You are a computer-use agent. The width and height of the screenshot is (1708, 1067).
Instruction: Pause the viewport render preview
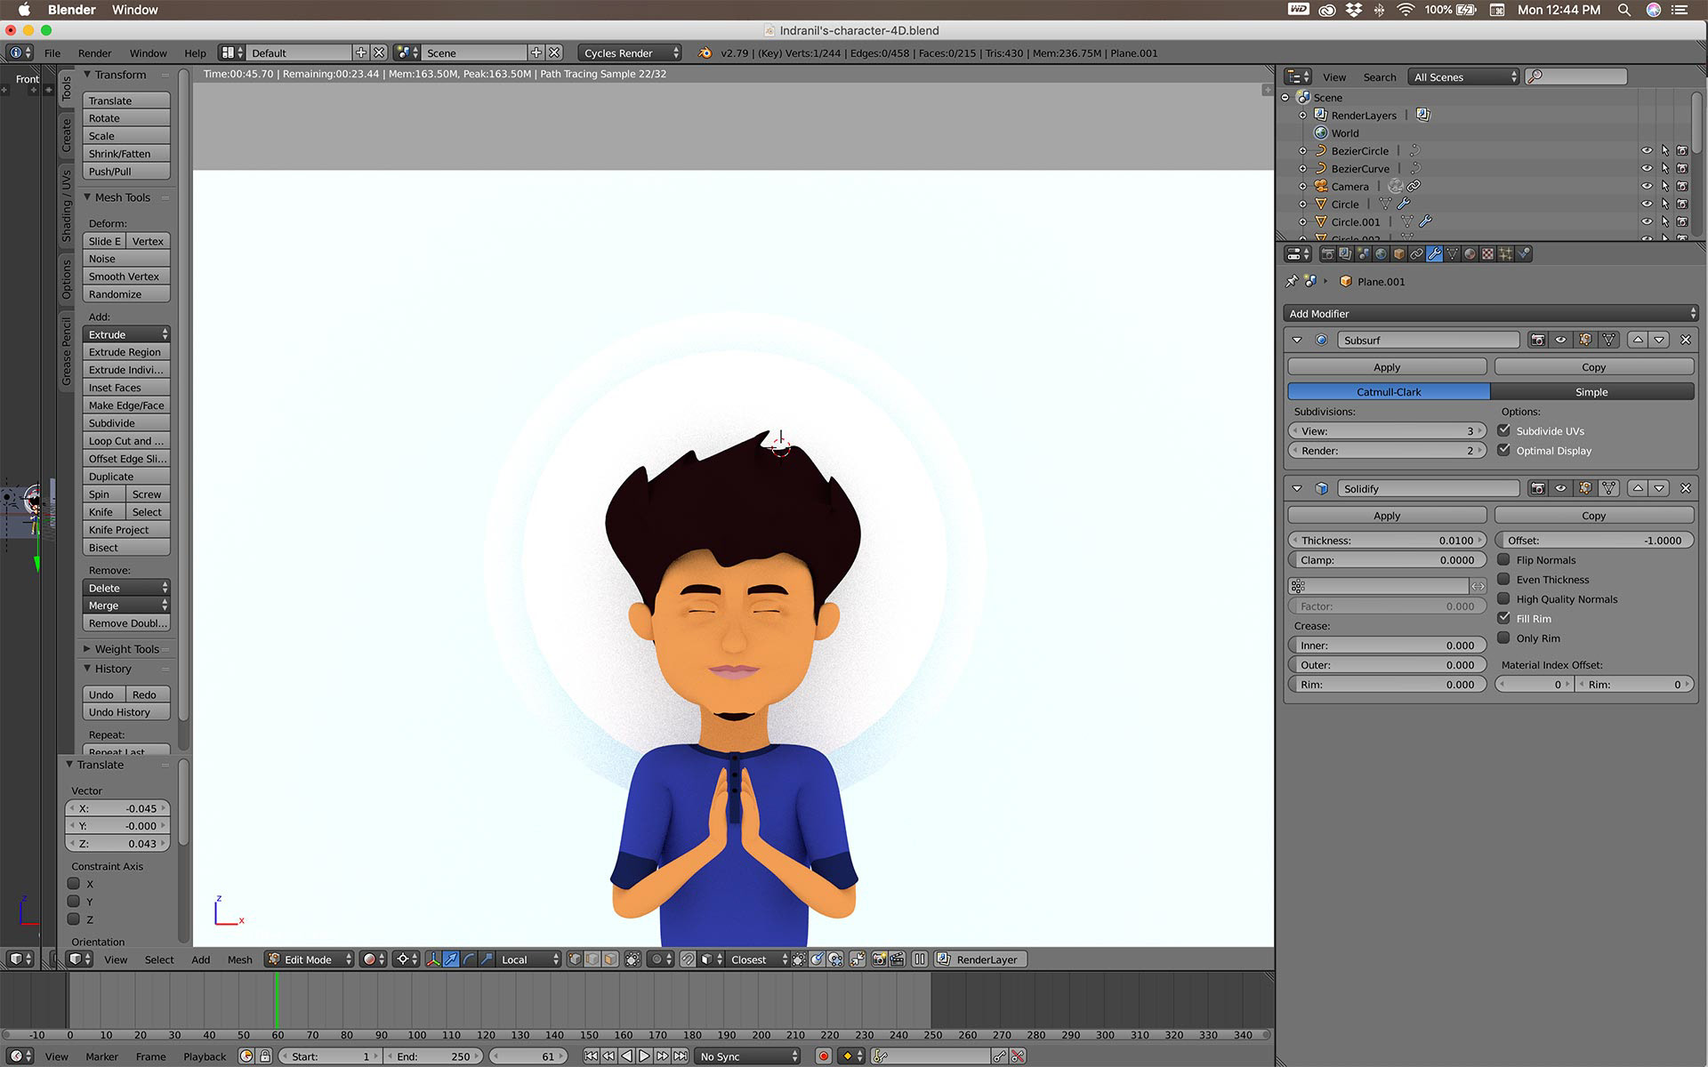pyautogui.click(x=920, y=959)
